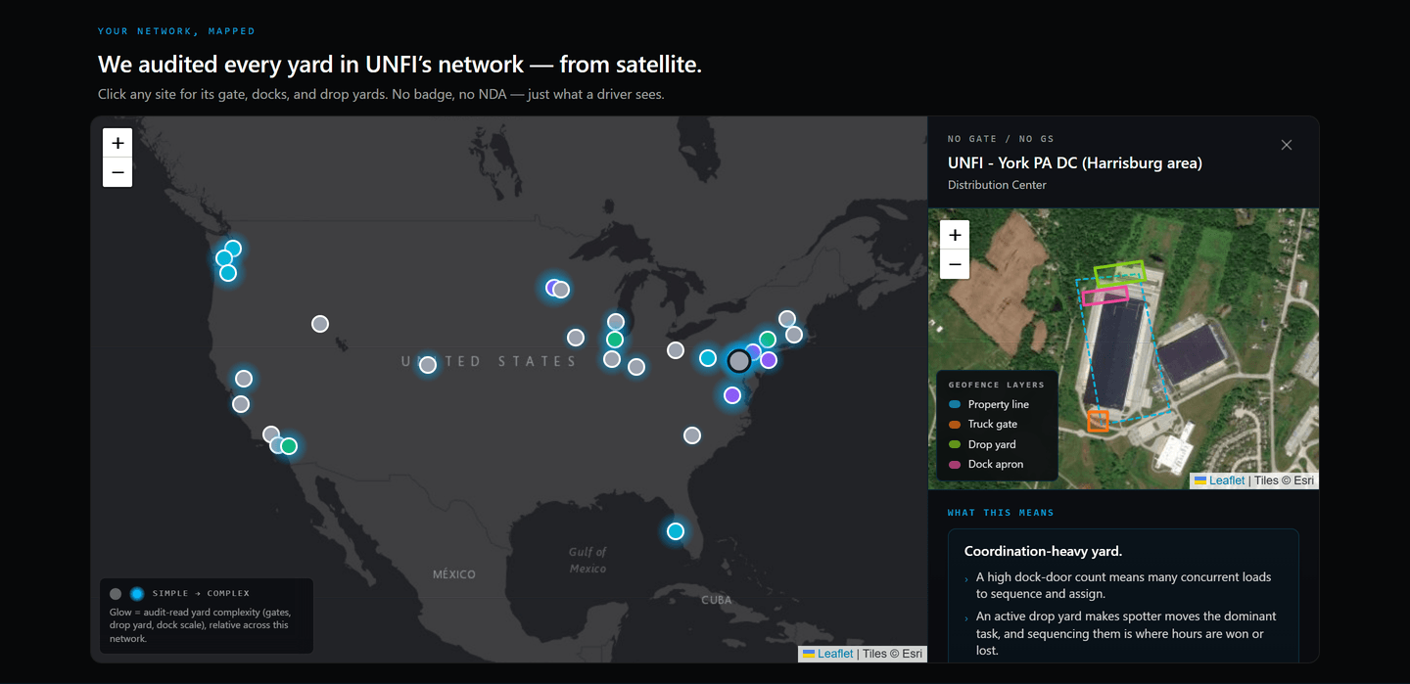This screenshot has height=684, width=1410.
Task: Click the 'Truck gate' legend label
Action: coord(993,425)
